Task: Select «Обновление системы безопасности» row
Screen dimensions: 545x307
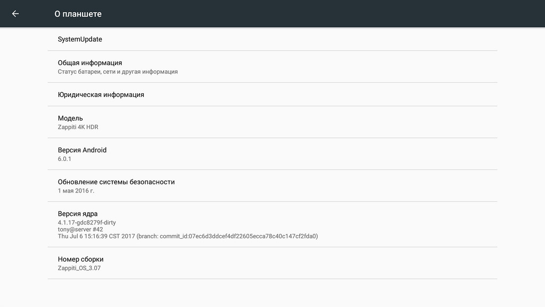Action: [272, 186]
